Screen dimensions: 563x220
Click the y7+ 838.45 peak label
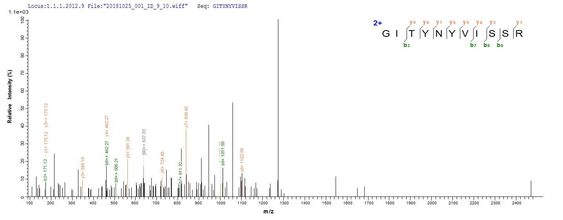point(187,117)
